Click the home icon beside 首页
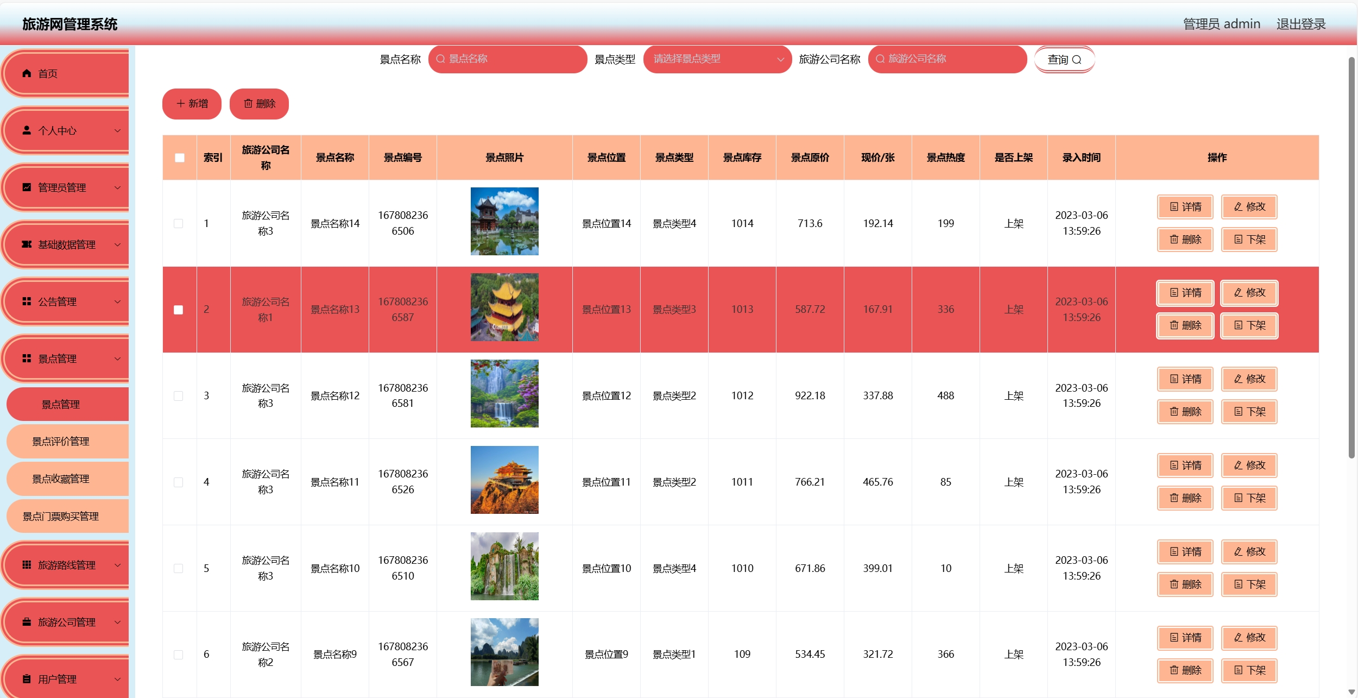Image resolution: width=1358 pixels, height=698 pixels. pyautogui.click(x=27, y=73)
